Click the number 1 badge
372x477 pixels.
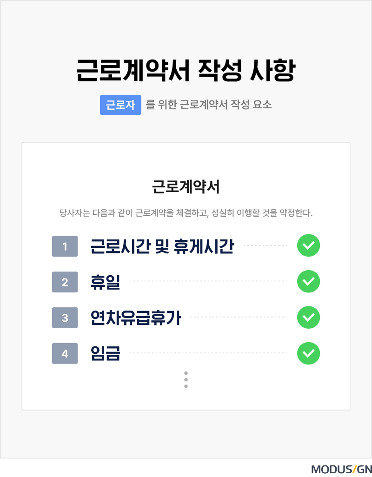pos(65,246)
